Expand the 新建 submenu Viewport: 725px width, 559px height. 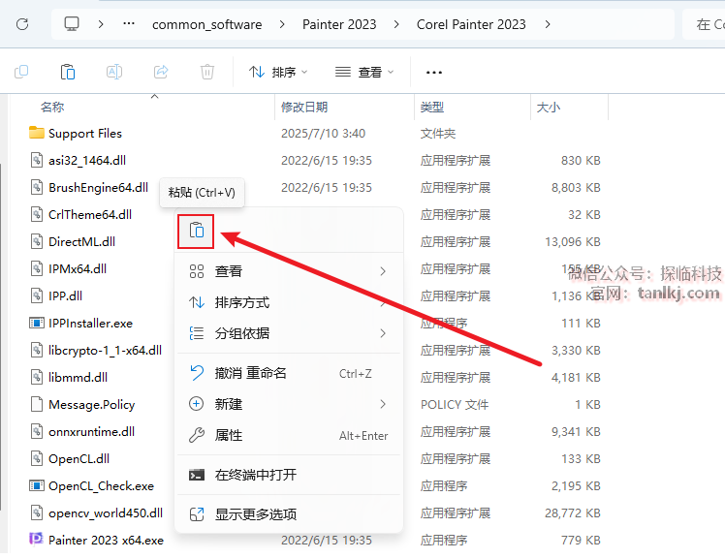coord(288,404)
